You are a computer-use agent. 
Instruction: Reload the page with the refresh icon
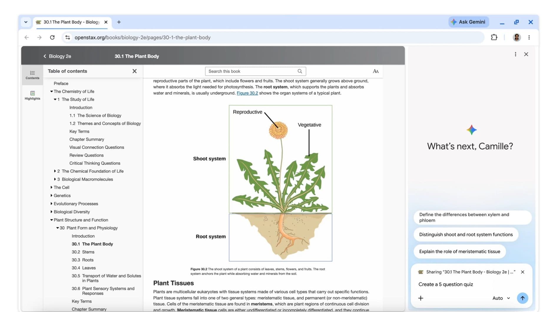[x=52, y=37]
